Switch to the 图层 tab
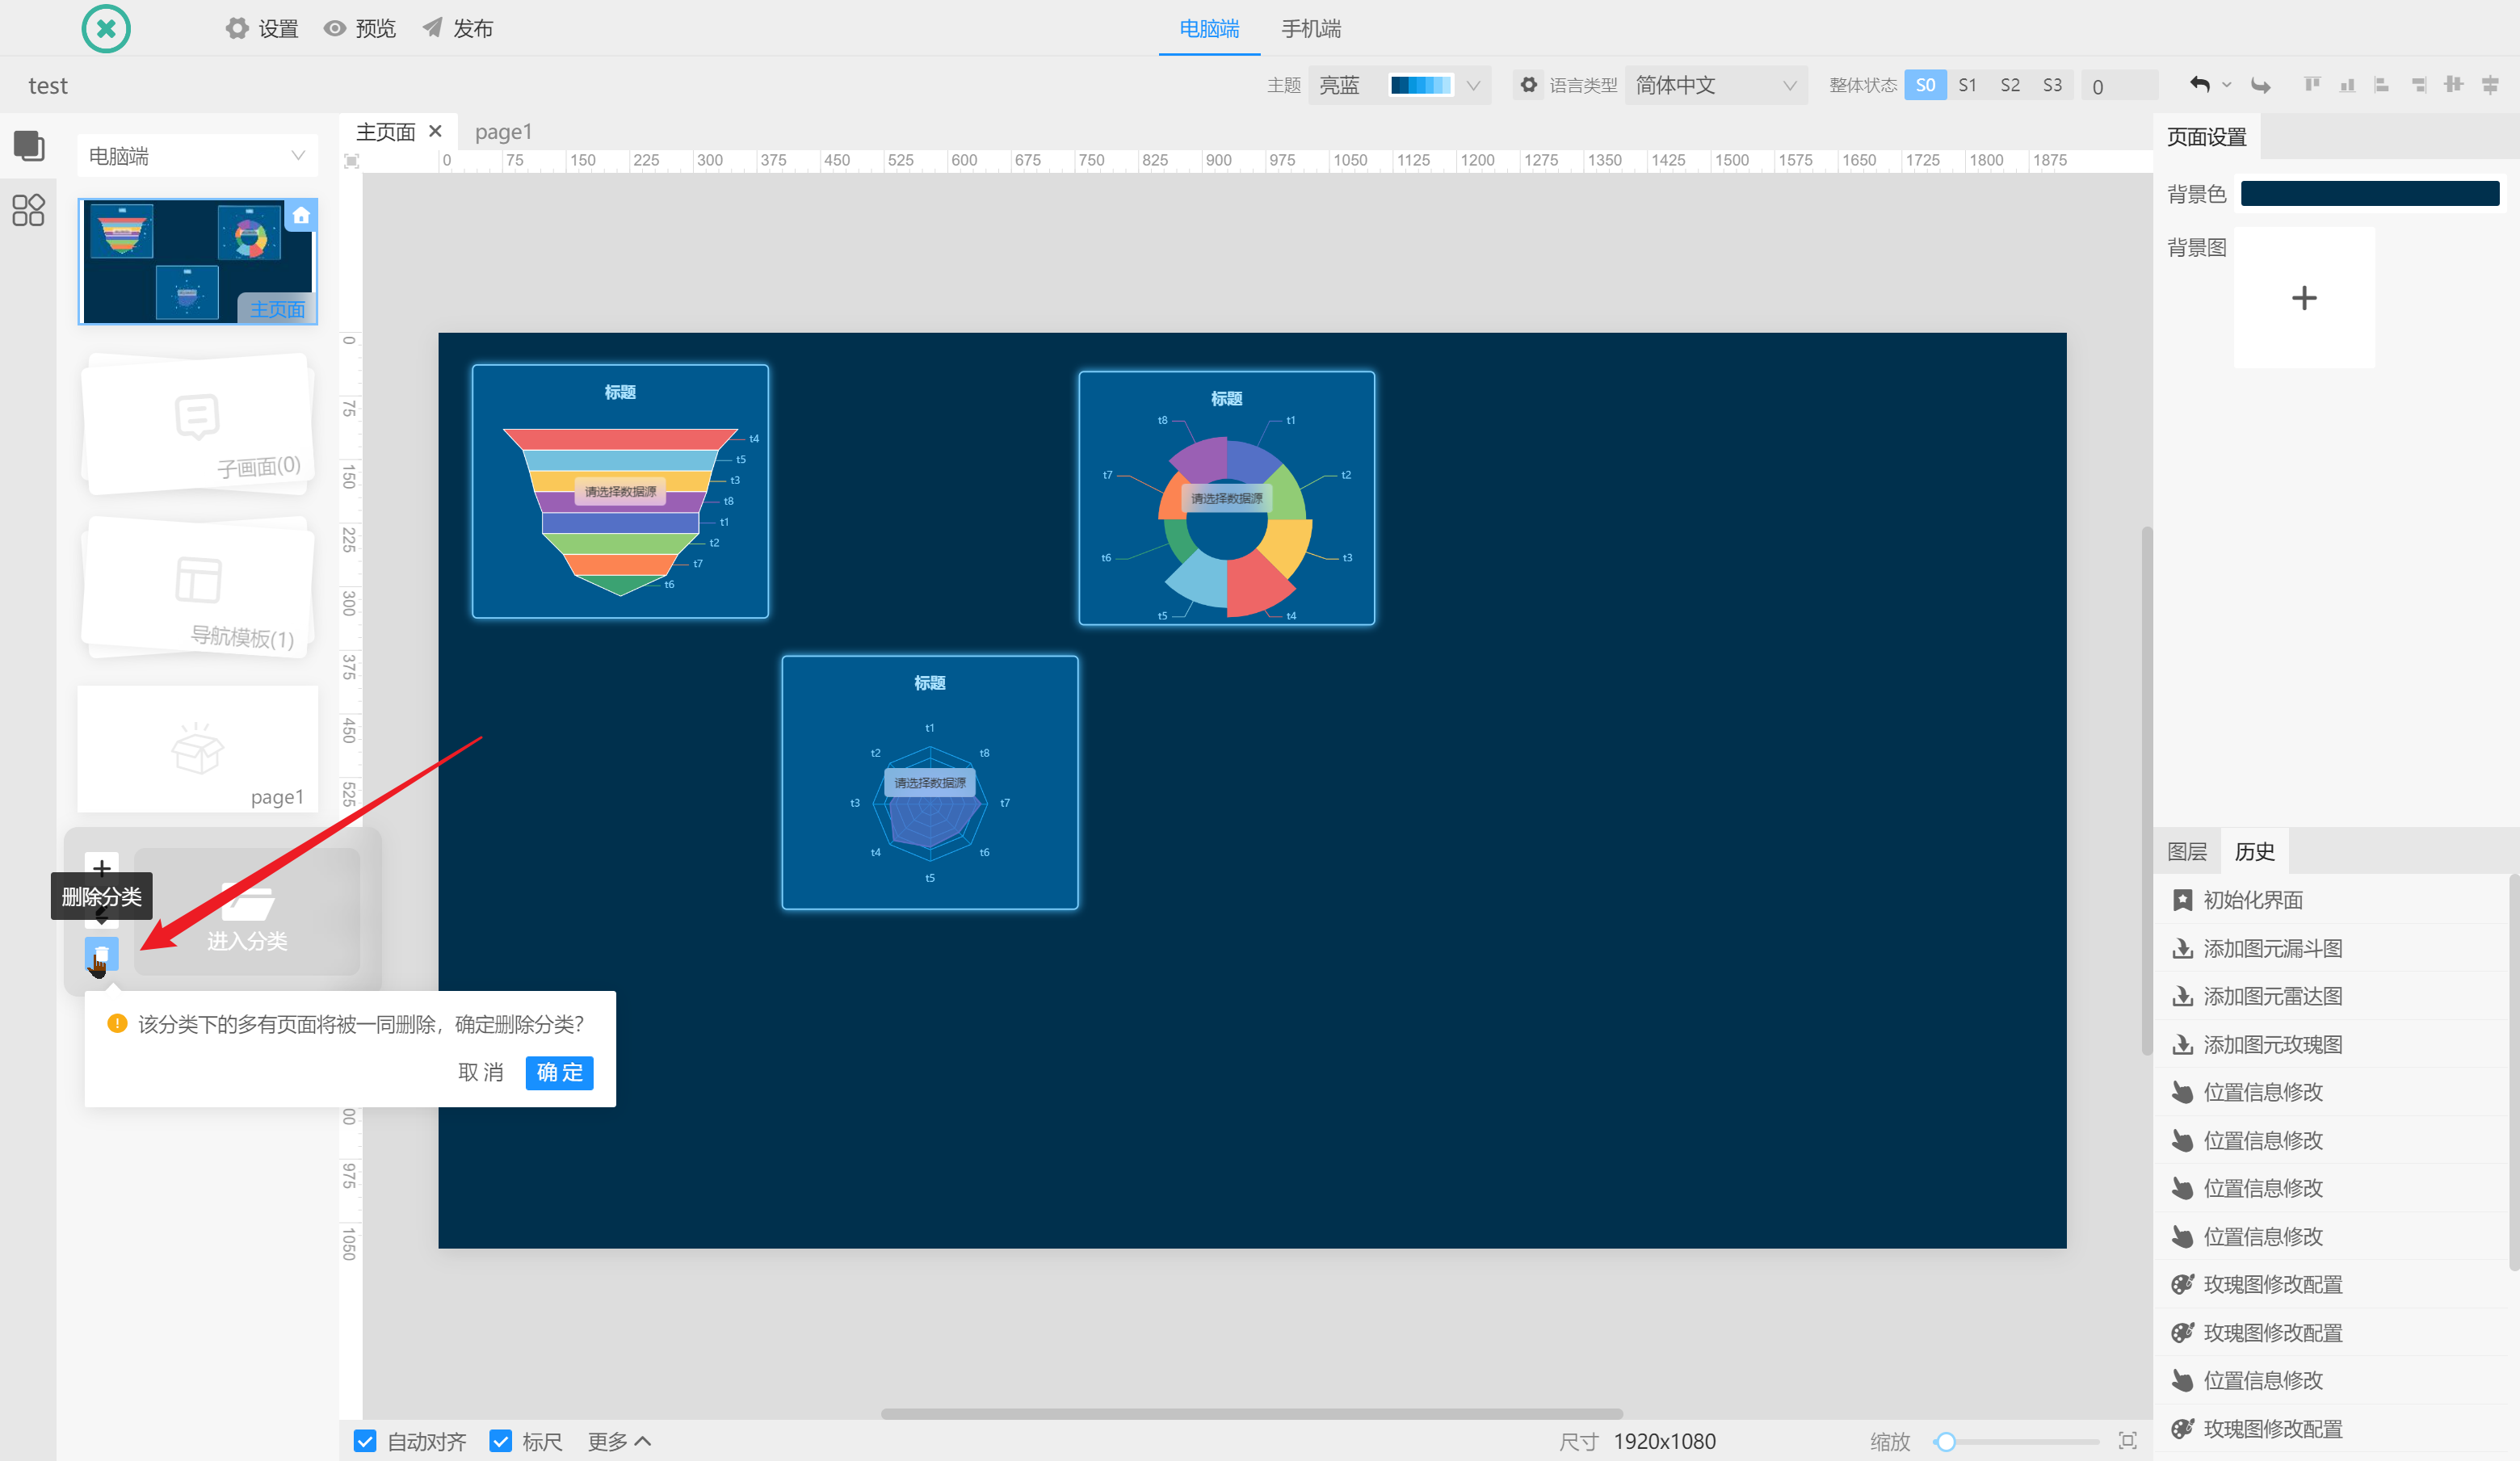The image size is (2520, 1461). point(2187,851)
